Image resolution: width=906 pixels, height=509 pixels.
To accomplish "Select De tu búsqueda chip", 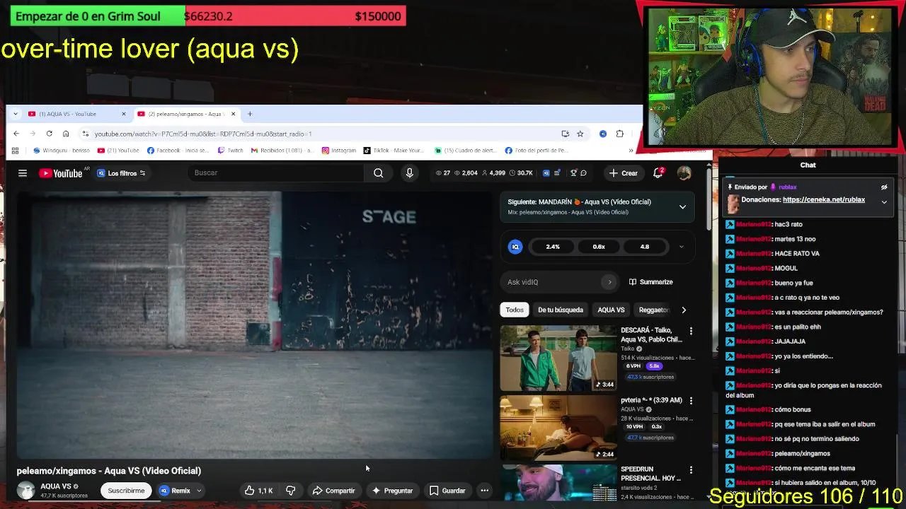I will [x=561, y=310].
